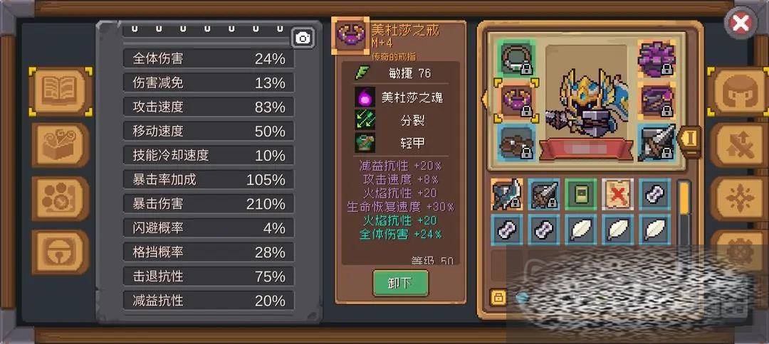769x344 pixels.
Task: Close the character menu
Action: (x=741, y=23)
